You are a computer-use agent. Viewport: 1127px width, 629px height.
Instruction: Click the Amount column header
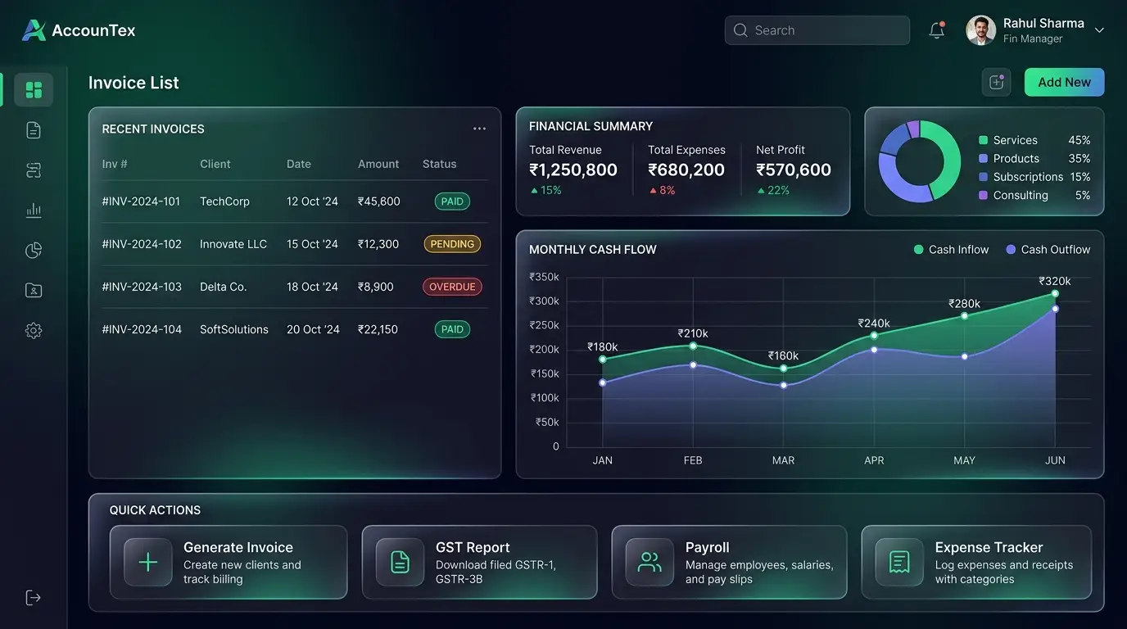(378, 164)
